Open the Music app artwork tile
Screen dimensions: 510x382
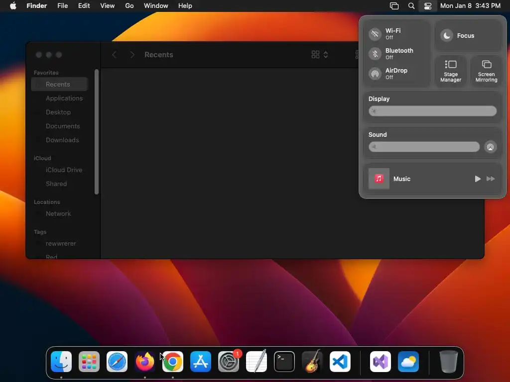point(379,179)
